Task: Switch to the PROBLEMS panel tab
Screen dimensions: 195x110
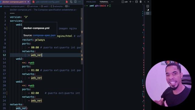Action: 91,2
